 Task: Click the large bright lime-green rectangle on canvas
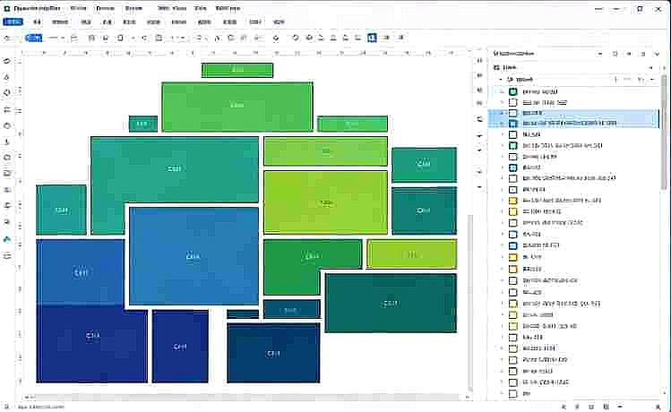click(326, 202)
